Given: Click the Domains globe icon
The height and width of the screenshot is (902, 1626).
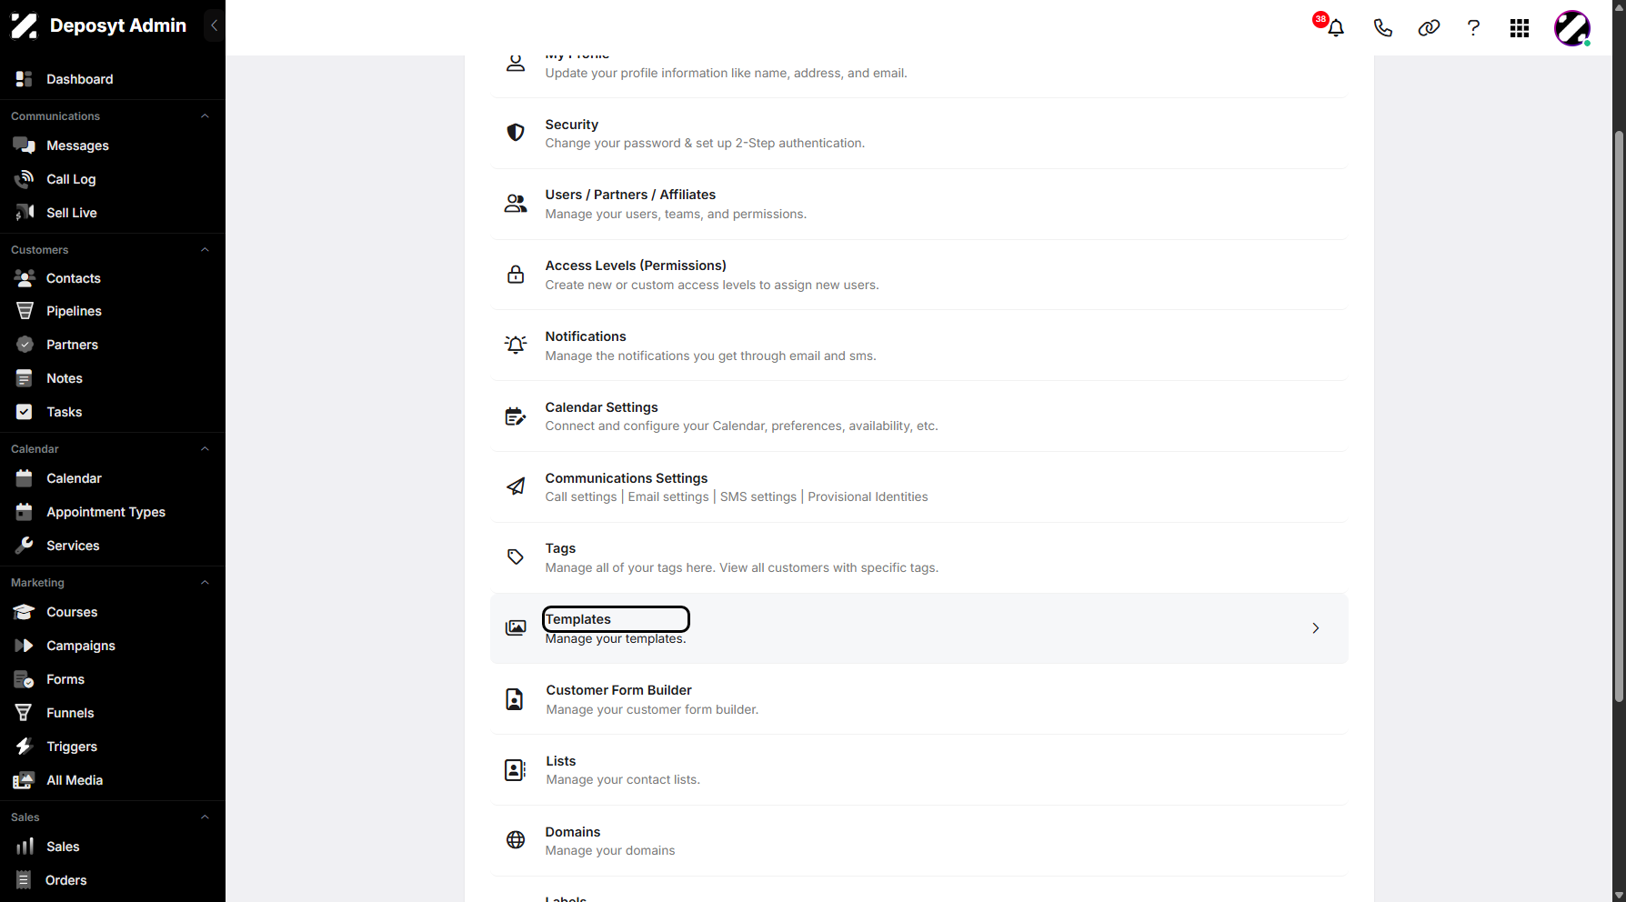Looking at the screenshot, I should point(516,840).
